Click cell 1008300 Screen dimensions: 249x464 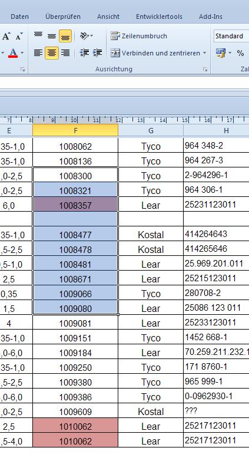75,175
